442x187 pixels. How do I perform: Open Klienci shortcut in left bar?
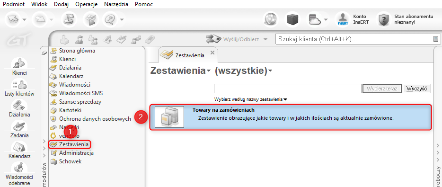pyautogui.click(x=19, y=67)
